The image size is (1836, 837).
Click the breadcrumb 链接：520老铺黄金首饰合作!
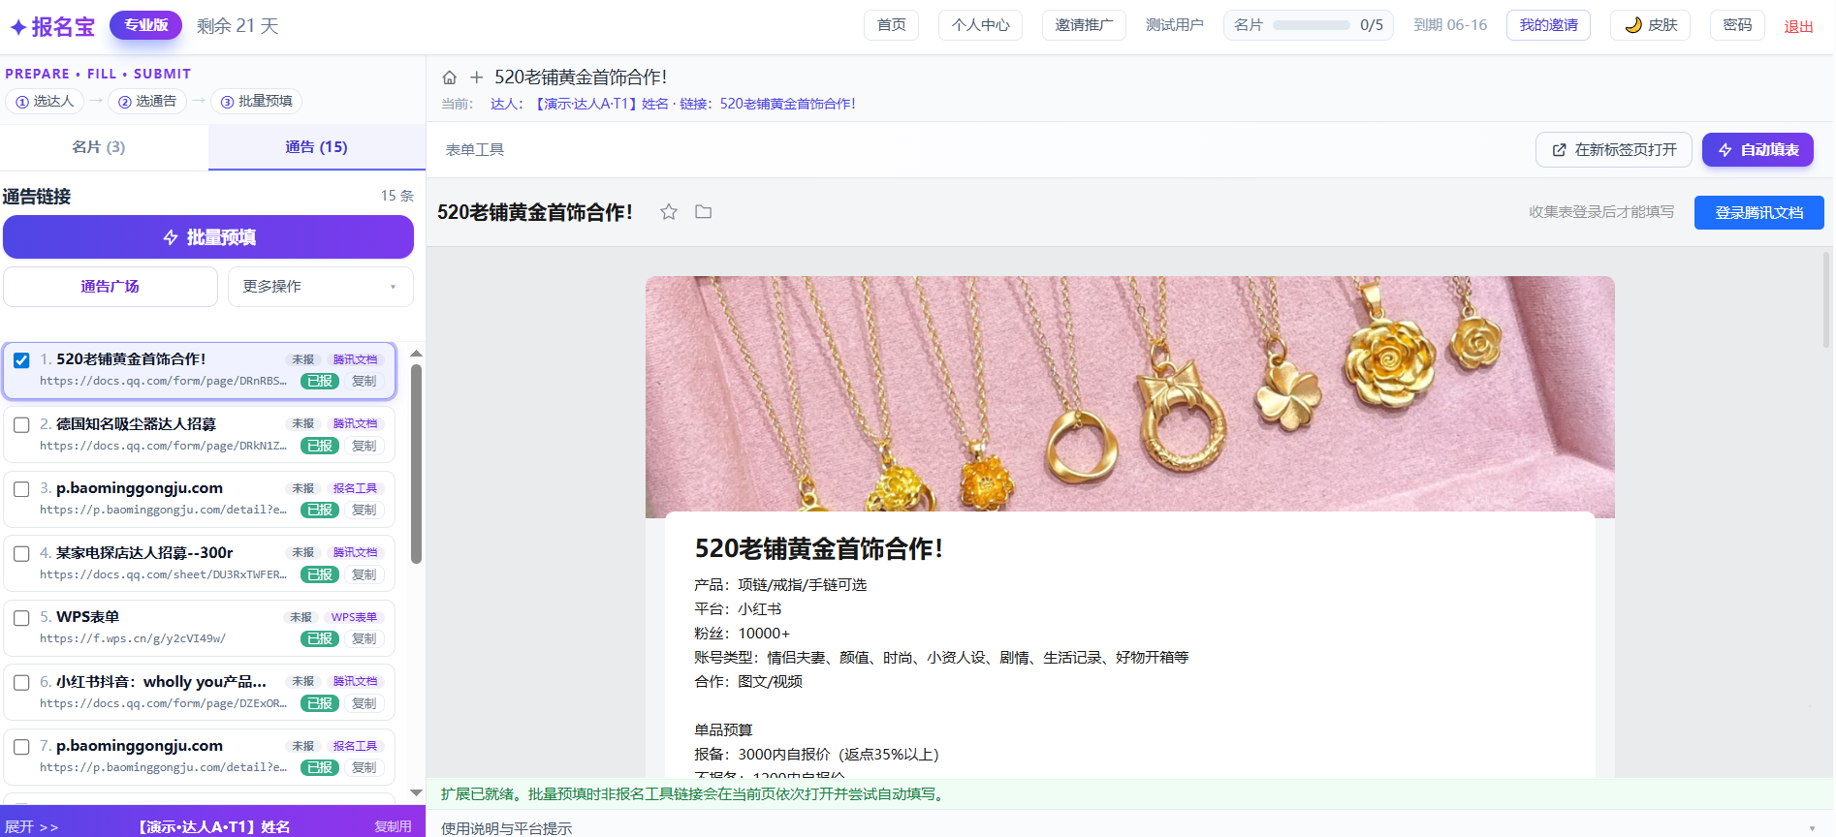click(768, 104)
